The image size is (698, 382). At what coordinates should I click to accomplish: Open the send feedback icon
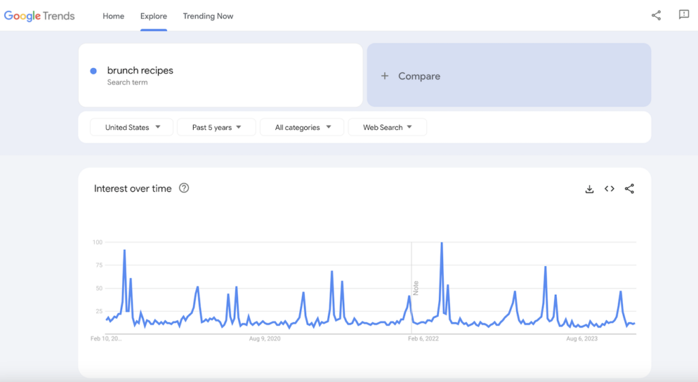[x=684, y=15]
